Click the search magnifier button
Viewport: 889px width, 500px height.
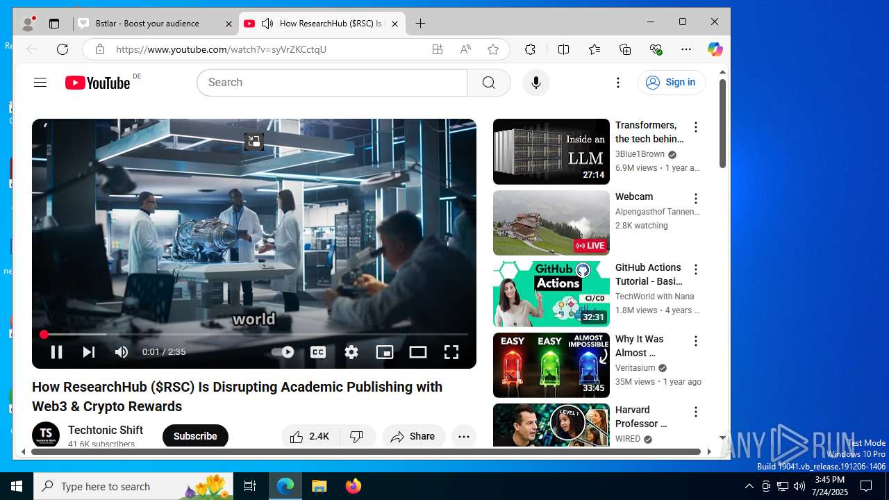pos(489,83)
